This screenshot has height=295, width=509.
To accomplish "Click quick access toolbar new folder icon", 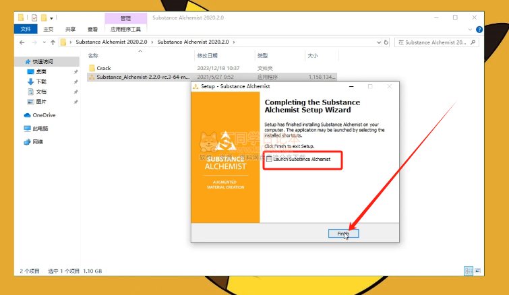I will 44,18.
